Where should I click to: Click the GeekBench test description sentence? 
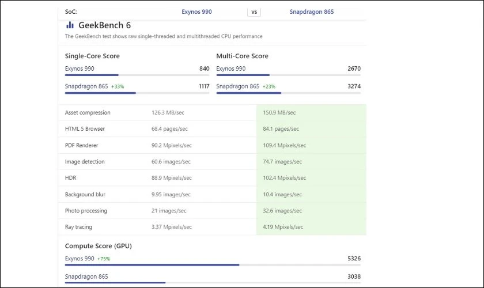coord(164,36)
